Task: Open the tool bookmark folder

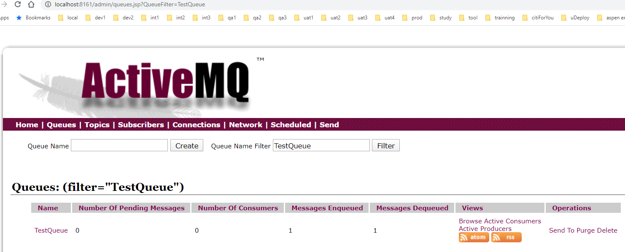Action: pos(468,18)
